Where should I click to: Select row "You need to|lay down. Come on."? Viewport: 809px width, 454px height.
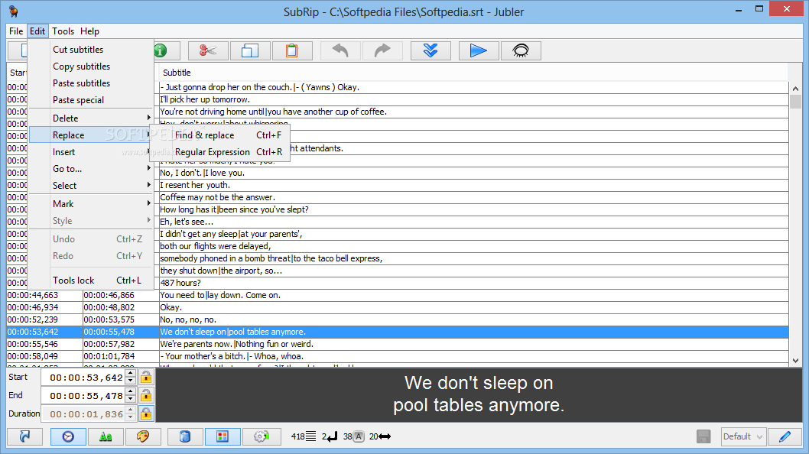(x=398, y=295)
